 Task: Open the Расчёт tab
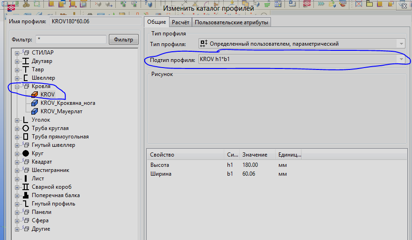180,22
